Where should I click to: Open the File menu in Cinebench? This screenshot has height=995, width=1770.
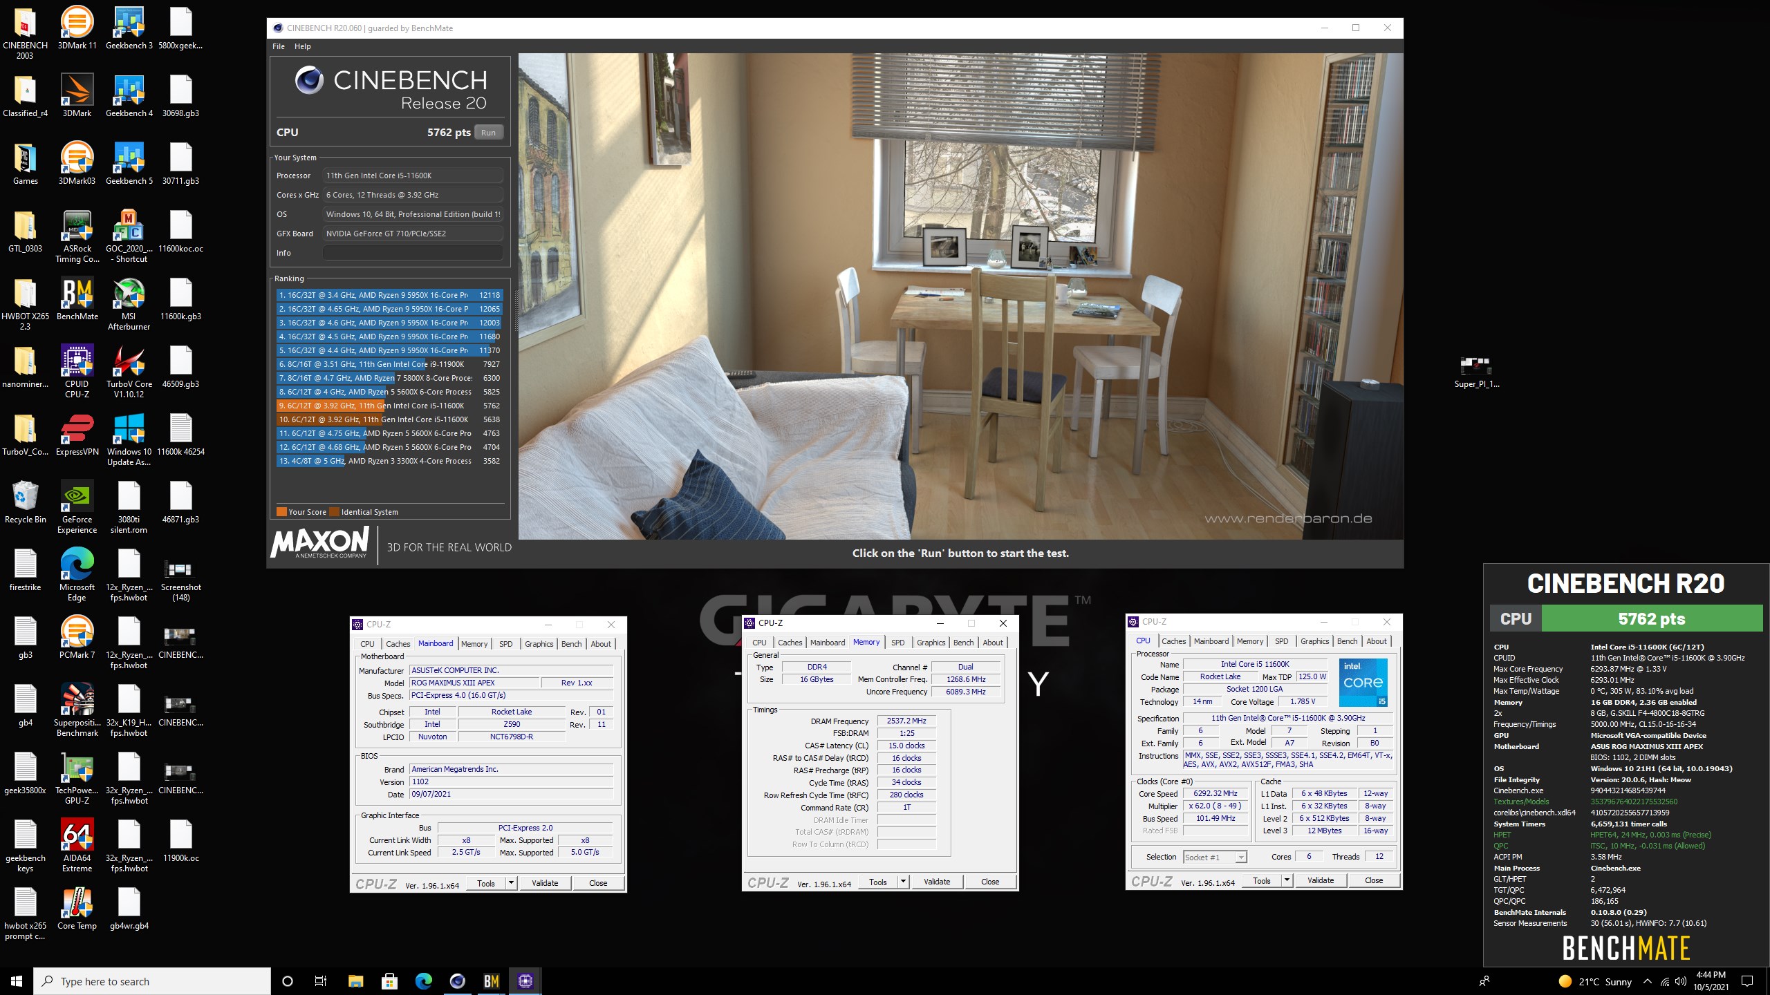click(279, 46)
